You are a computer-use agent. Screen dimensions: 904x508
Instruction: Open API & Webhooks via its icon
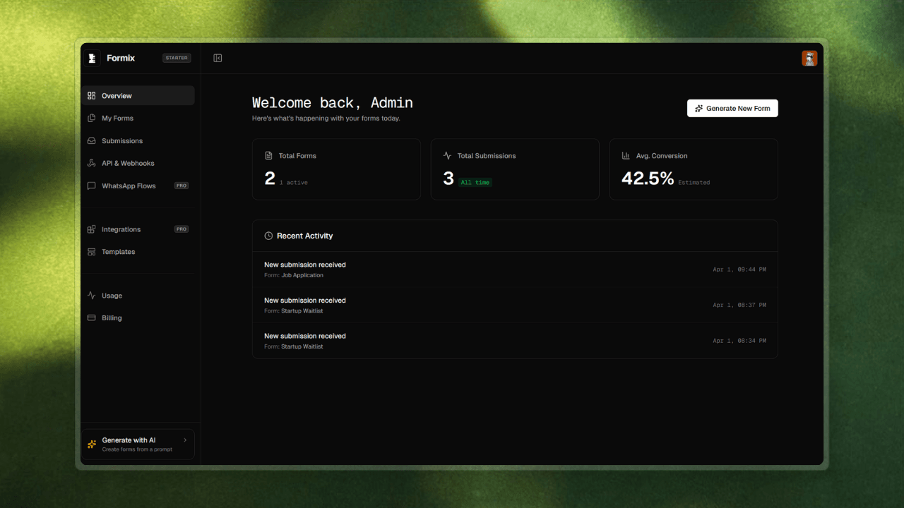91,163
